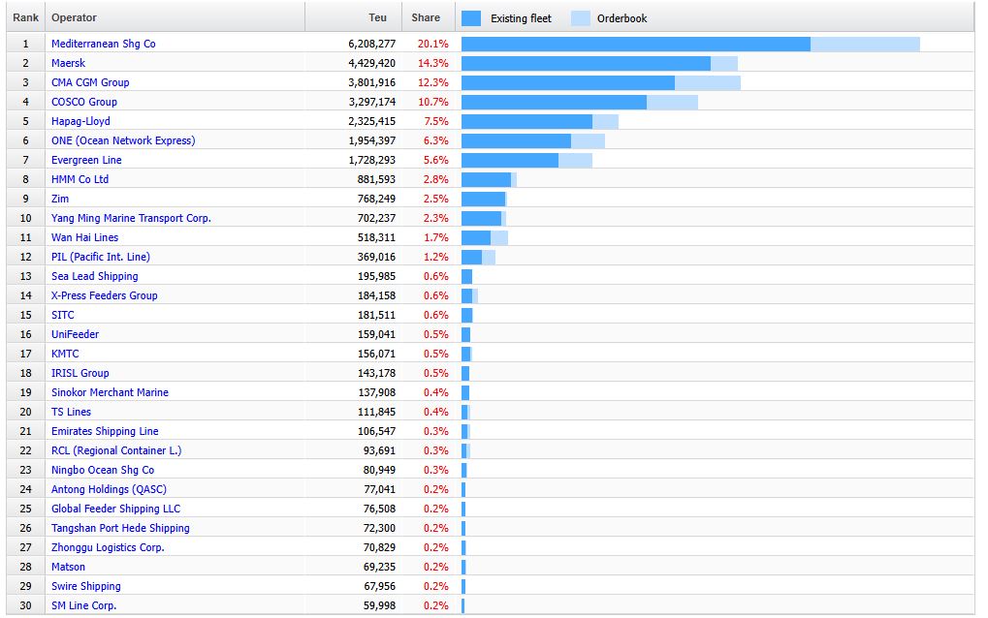Click CMA CGM Group orderbook bar segment
This screenshot has width=988, height=618.
pos(708,83)
